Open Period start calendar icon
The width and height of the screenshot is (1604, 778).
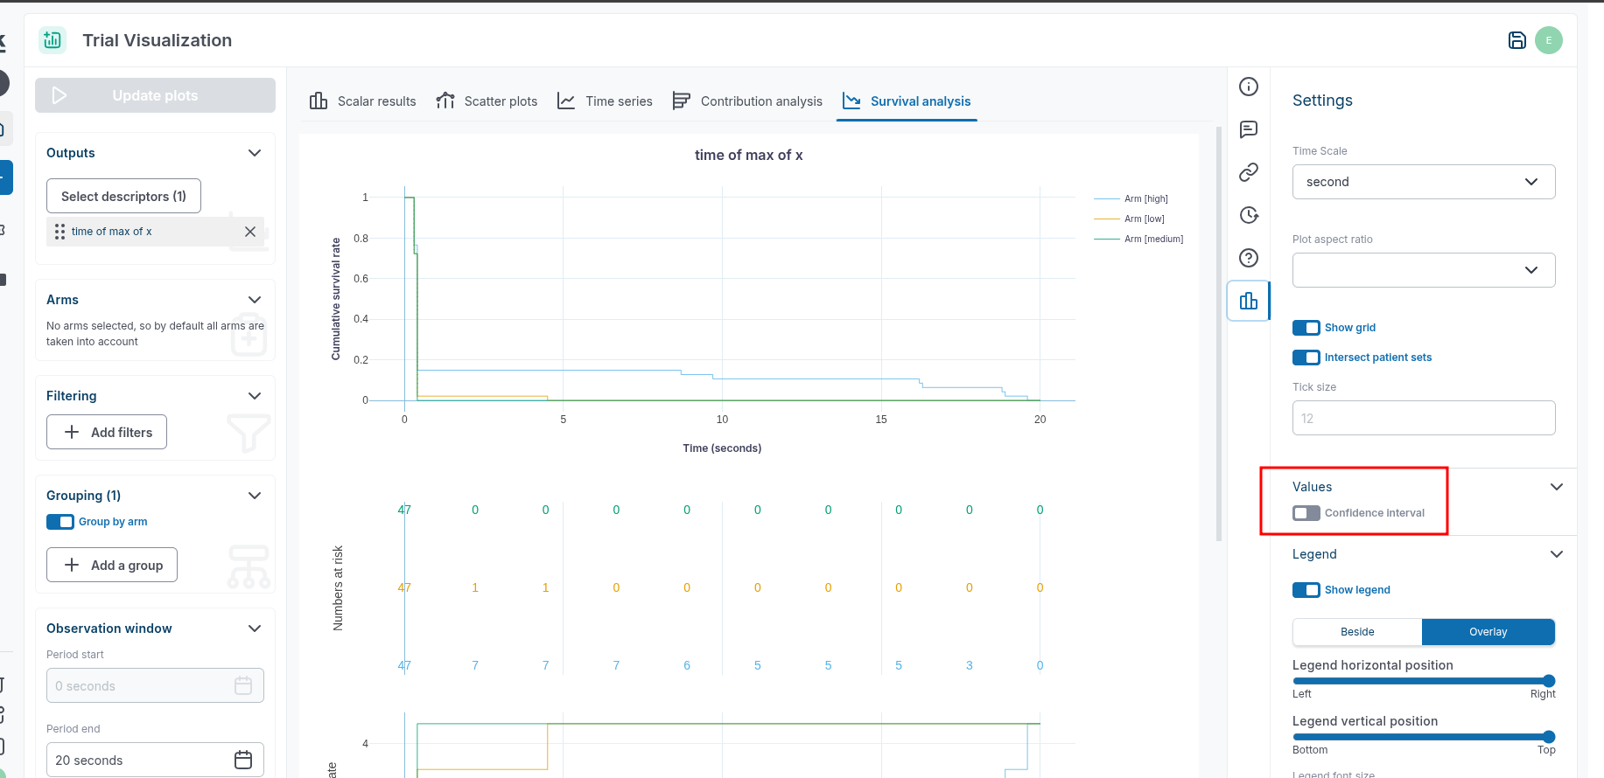pyautogui.click(x=243, y=686)
